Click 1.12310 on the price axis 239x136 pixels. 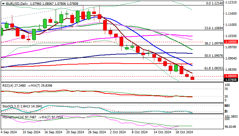231,2
